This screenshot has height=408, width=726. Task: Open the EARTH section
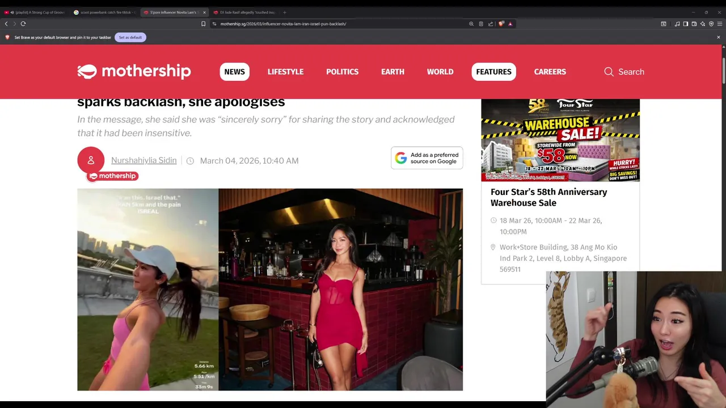[392, 72]
